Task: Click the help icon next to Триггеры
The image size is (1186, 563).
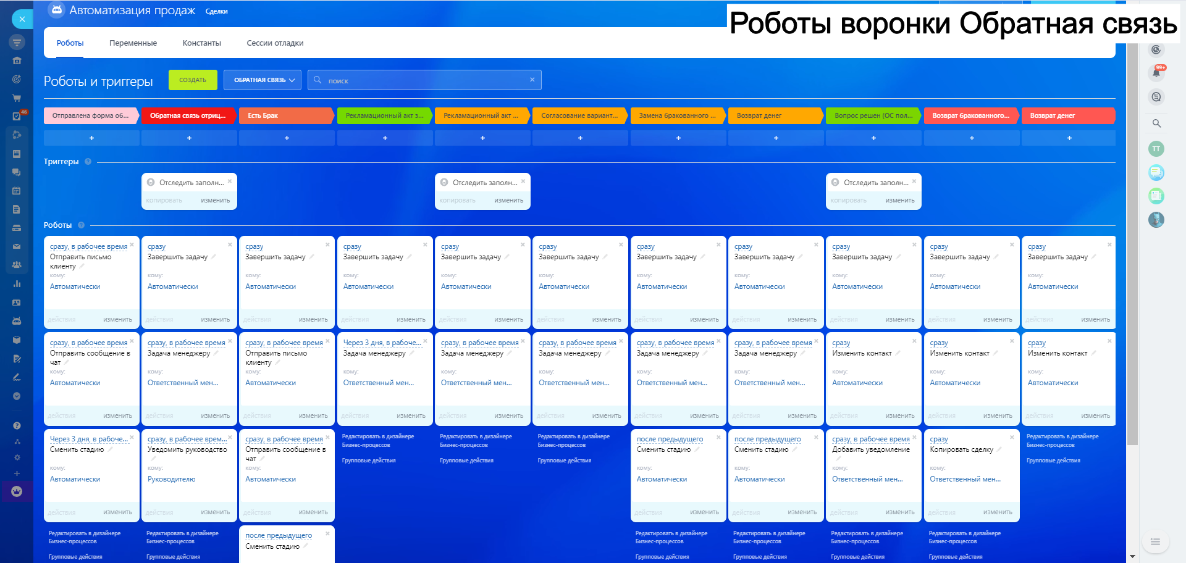Action: pyautogui.click(x=88, y=162)
